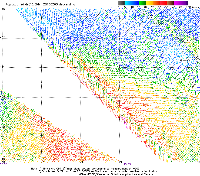This screenshot has width=200, height=176.
Task: Click the '-18' longitude axis label
Action: (x=159, y=162)
